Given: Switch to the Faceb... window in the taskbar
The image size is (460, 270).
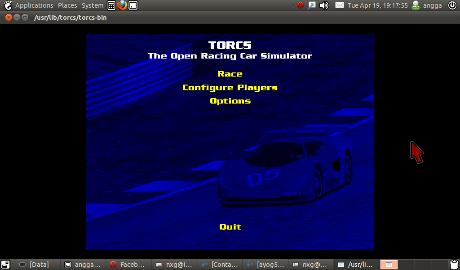Looking at the screenshot, I should pyautogui.click(x=128, y=265).
